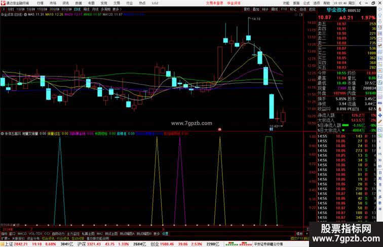Click the 周 period icon in right sidebar
383x247 pixels.
point(380,179)
